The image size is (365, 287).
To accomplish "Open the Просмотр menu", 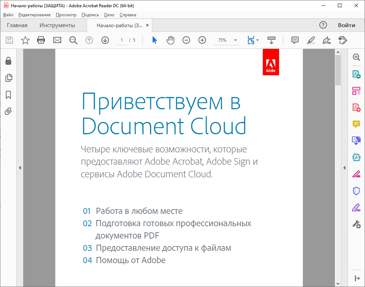I will tap(66, 15).
